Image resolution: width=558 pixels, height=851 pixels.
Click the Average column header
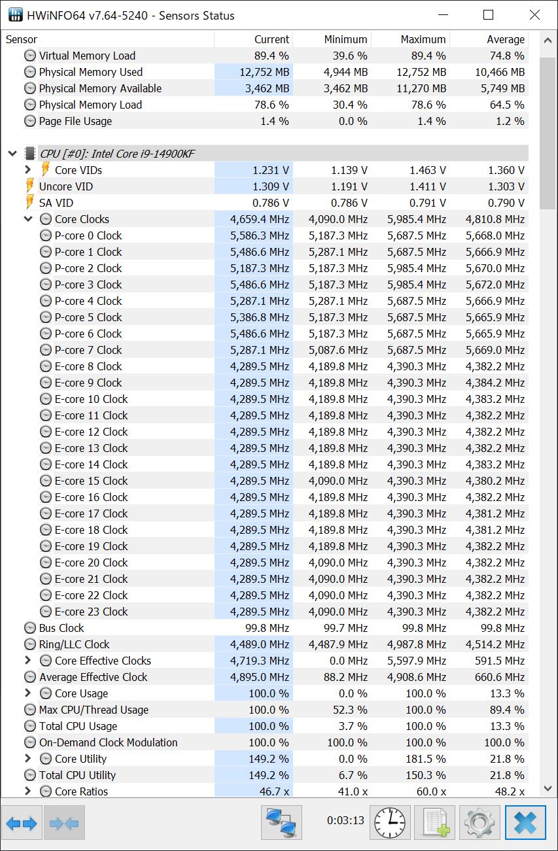click(489, 39)
